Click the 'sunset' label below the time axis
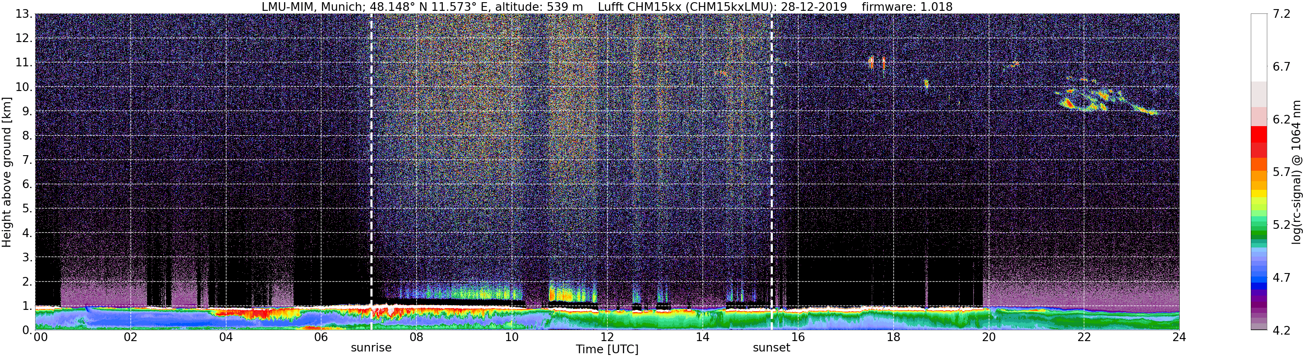1305x358 pixels. pos(772,348)
